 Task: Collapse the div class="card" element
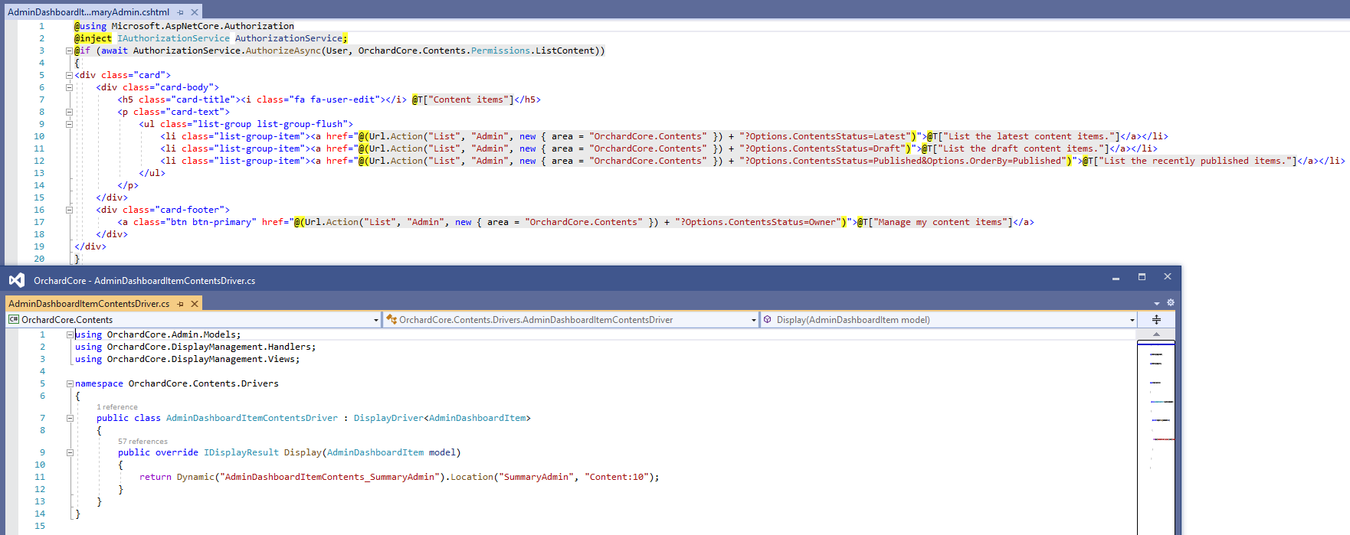point(69,75)
